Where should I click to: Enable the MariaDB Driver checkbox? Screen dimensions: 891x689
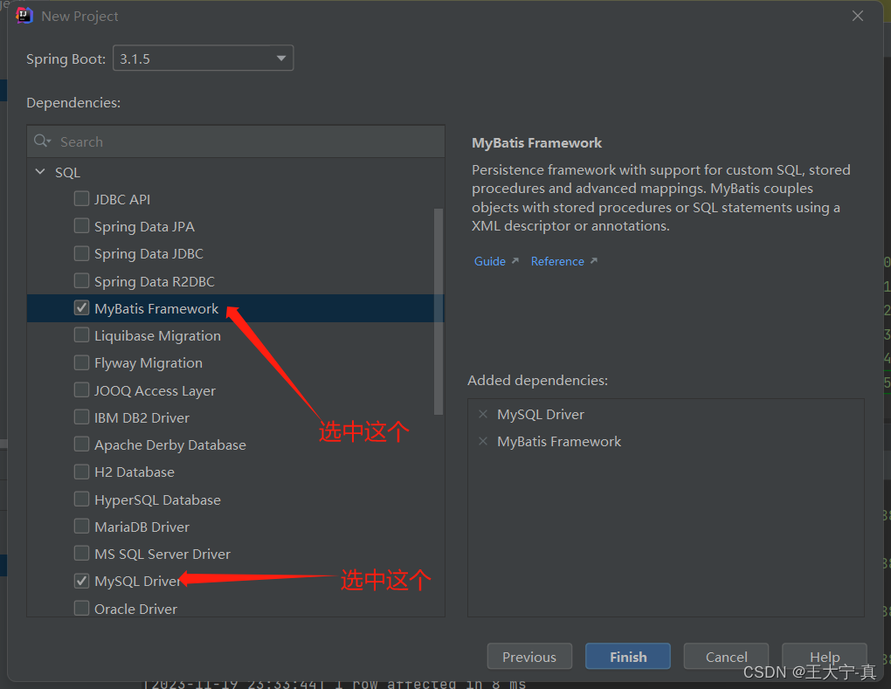point(81,527)
